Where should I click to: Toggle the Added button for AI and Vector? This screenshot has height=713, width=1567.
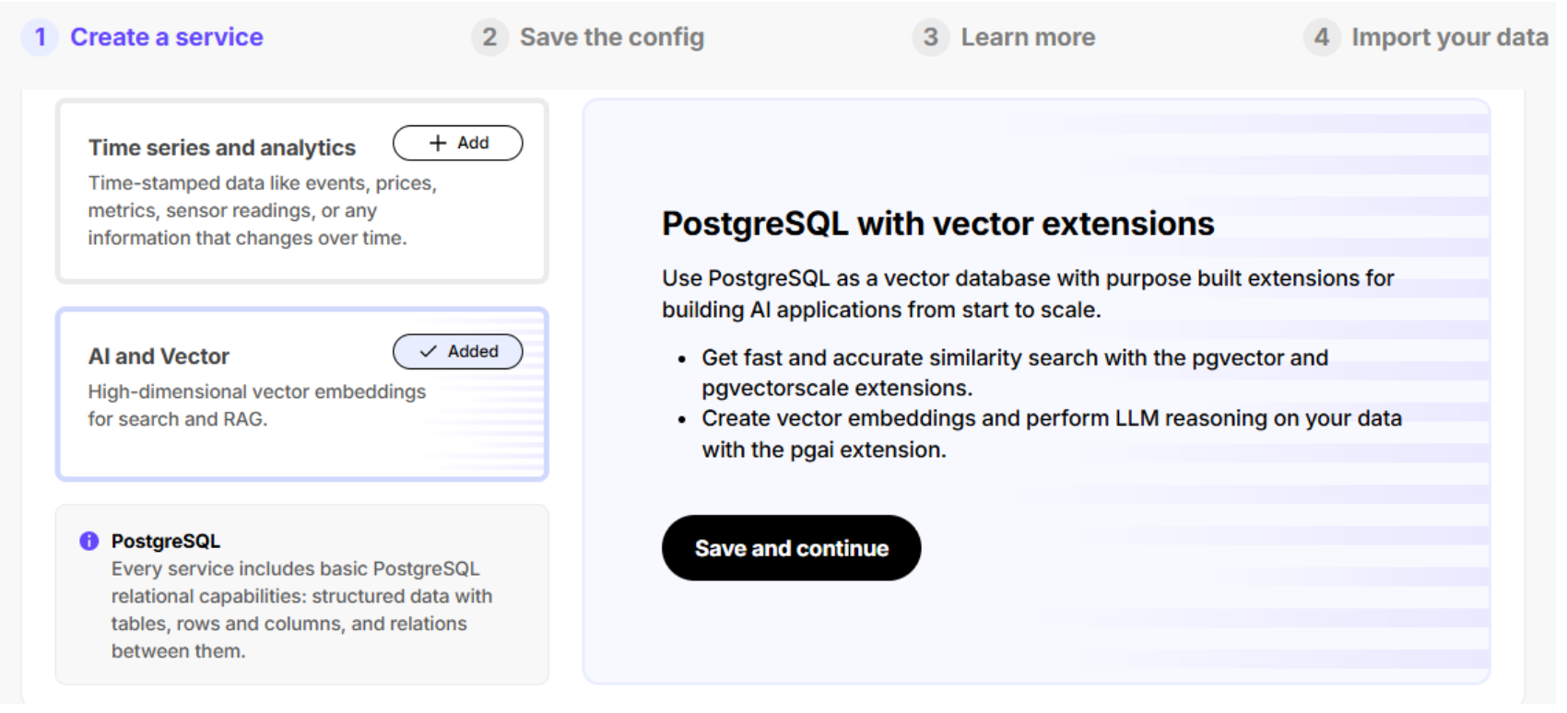pyautogui.click(x=458, y=352)
